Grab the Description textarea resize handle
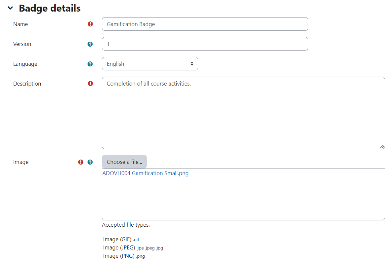 click(382, 146)
